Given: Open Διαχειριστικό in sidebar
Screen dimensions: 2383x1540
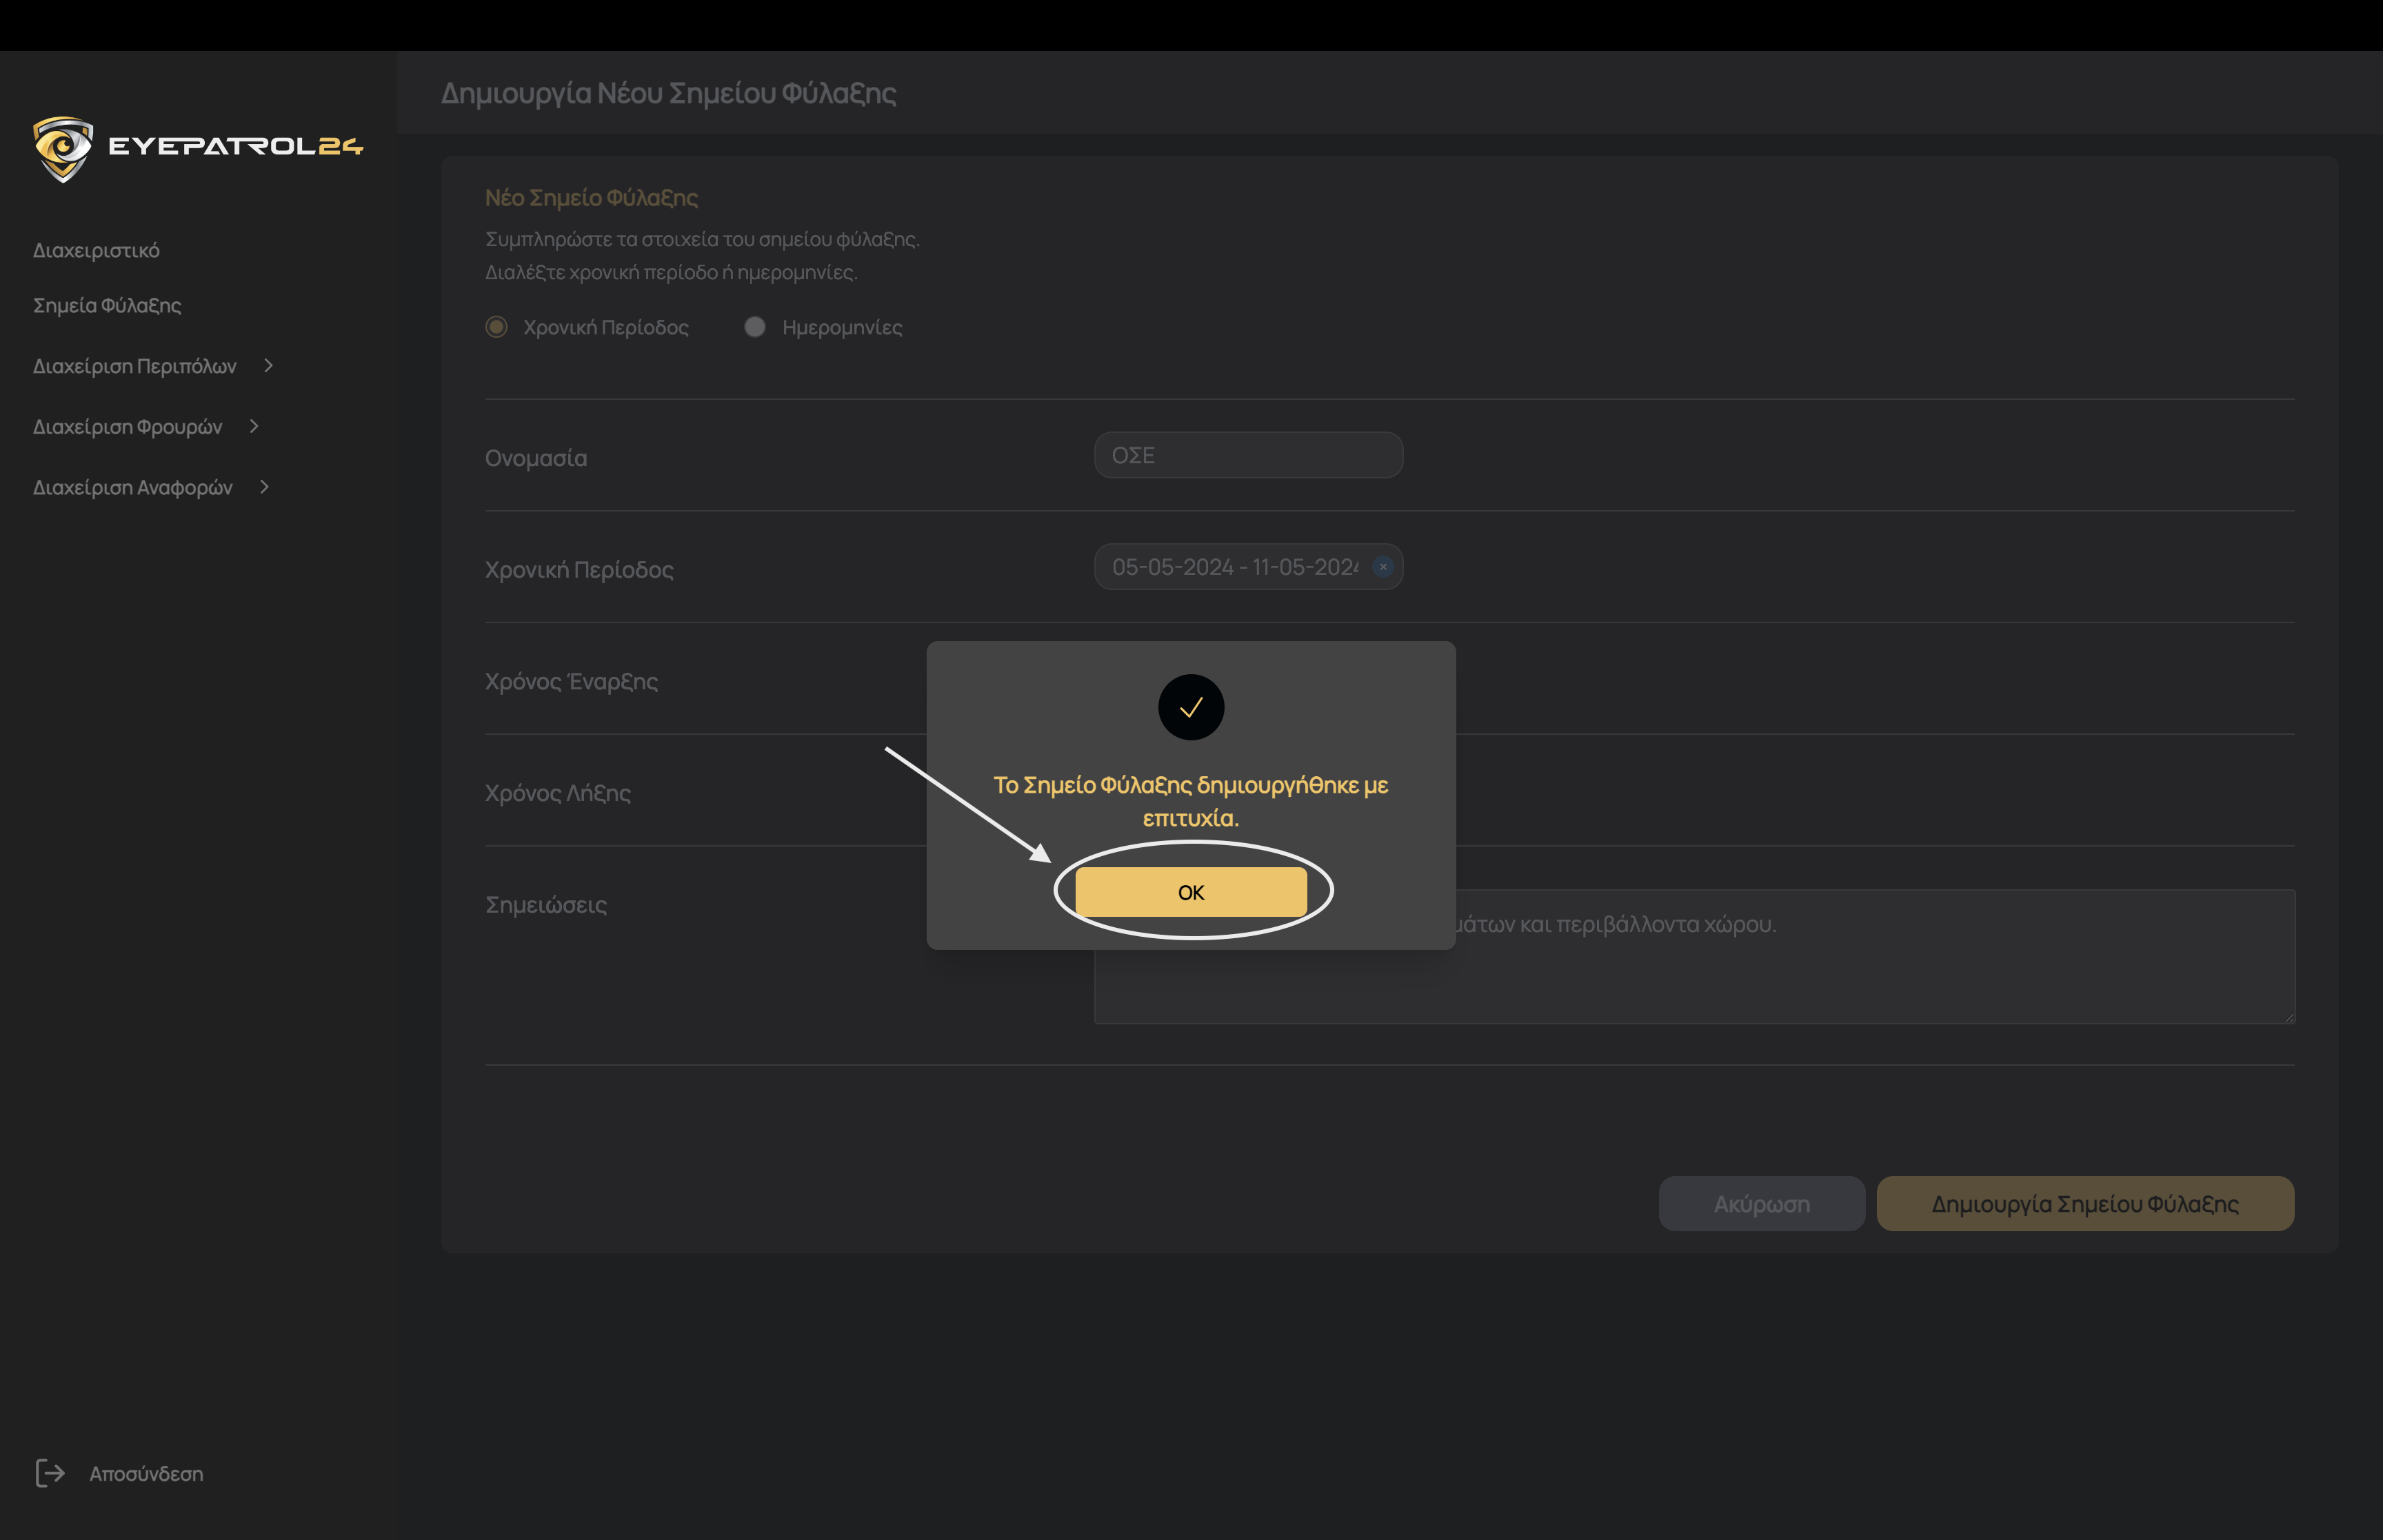Looking at the screenshot, I should [96, 250].
